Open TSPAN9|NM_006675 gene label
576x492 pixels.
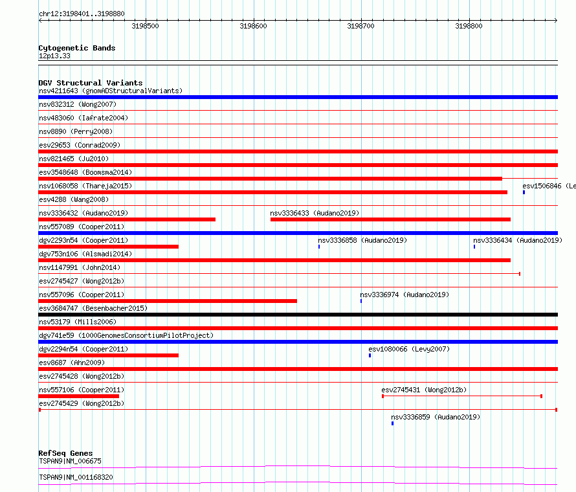coord(70,461)
